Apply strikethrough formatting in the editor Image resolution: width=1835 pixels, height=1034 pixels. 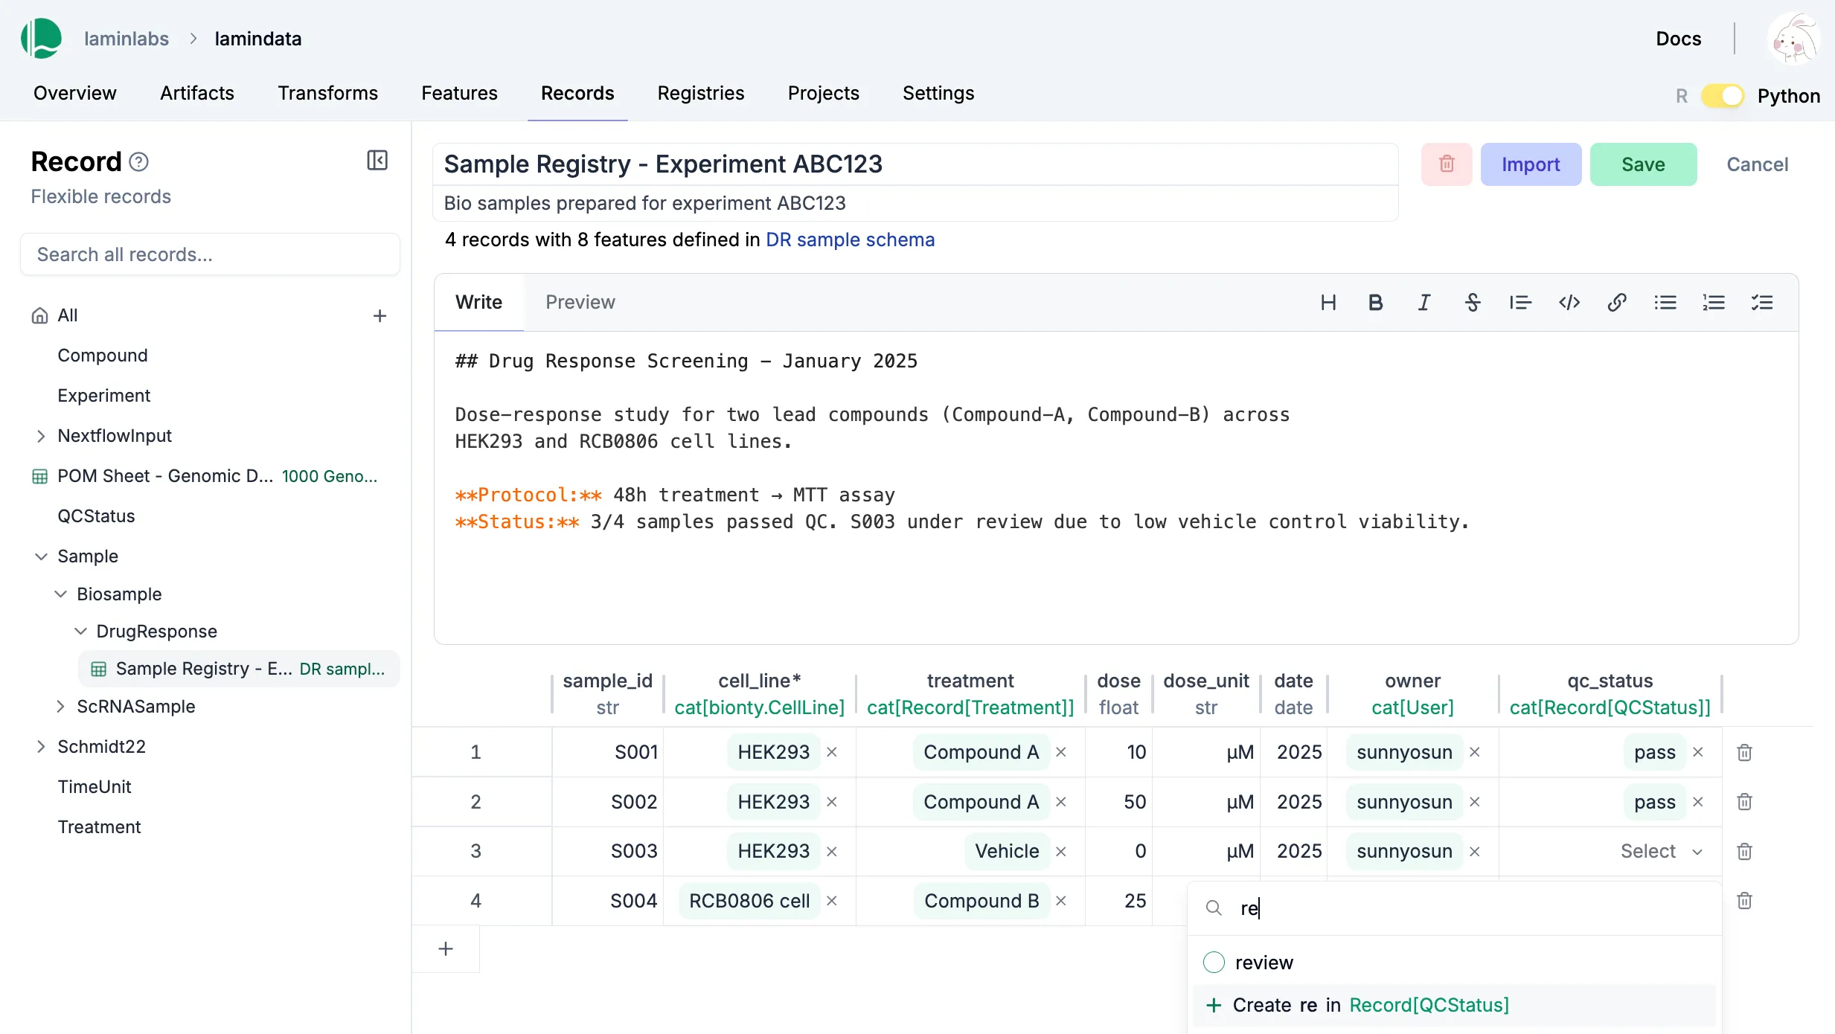(x=1473, y=302)
